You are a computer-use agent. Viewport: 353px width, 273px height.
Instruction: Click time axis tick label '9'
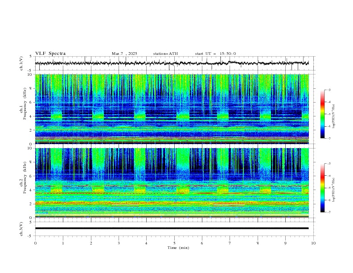[x=285, y=243]
